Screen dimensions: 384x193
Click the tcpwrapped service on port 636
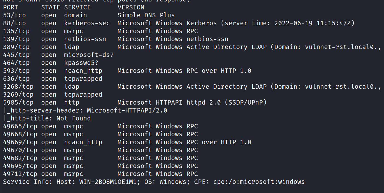(x=83, y=79)
